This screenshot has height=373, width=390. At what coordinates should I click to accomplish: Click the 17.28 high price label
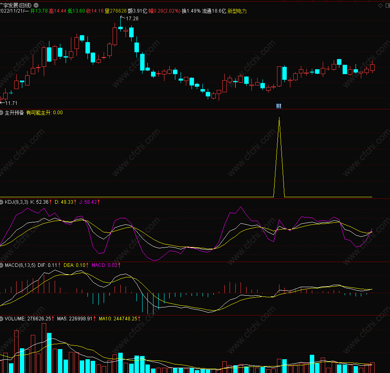[x=132, y=18]
